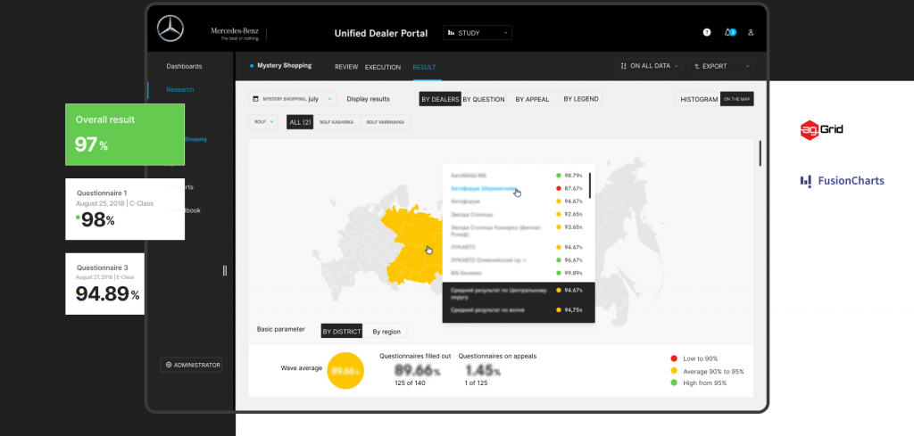This screenshot has height=436, width=914.
Task: Click the red Low to 90% legend dot
Action: (674, 358)
